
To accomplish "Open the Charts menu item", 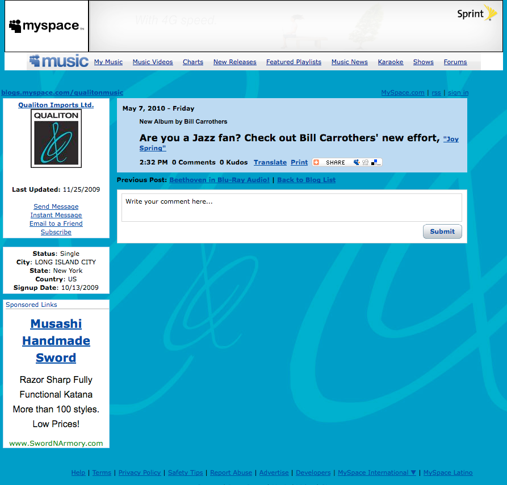I will point(193,62).
